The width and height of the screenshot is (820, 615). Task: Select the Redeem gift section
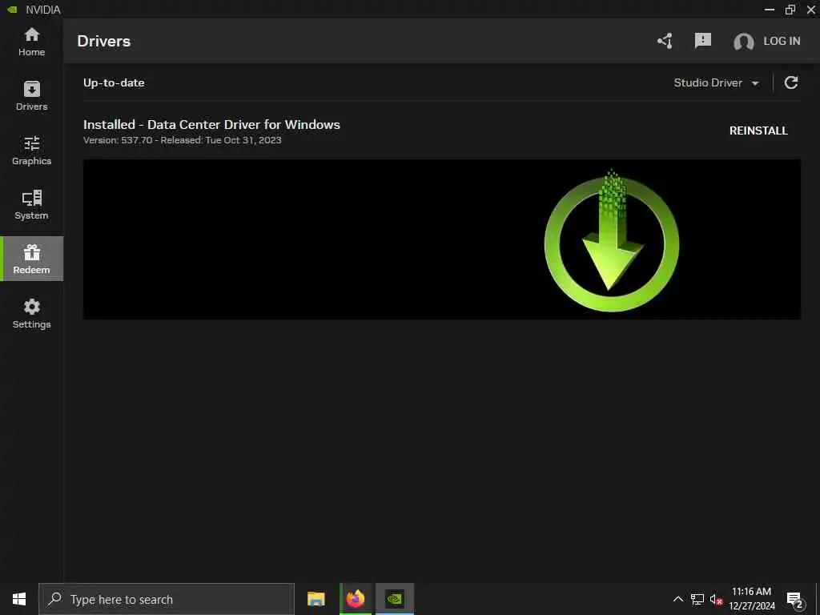pyautogui.click(x=31, y=259)
